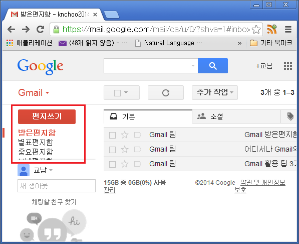Check the 'Gmail 받은편지함' message checkbox
The width and height of the screenshot is (299, 244).
112,135
